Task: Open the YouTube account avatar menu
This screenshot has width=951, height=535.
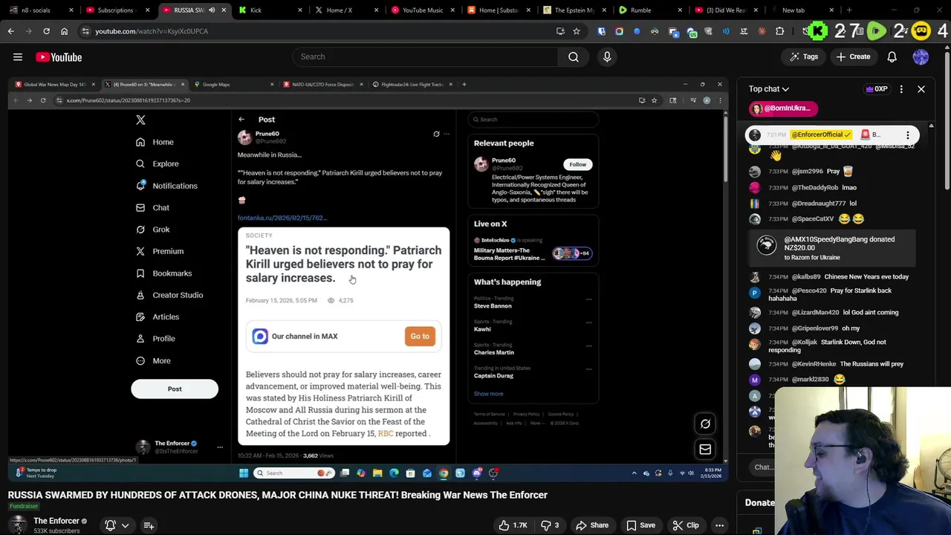Action: (921, 56)
